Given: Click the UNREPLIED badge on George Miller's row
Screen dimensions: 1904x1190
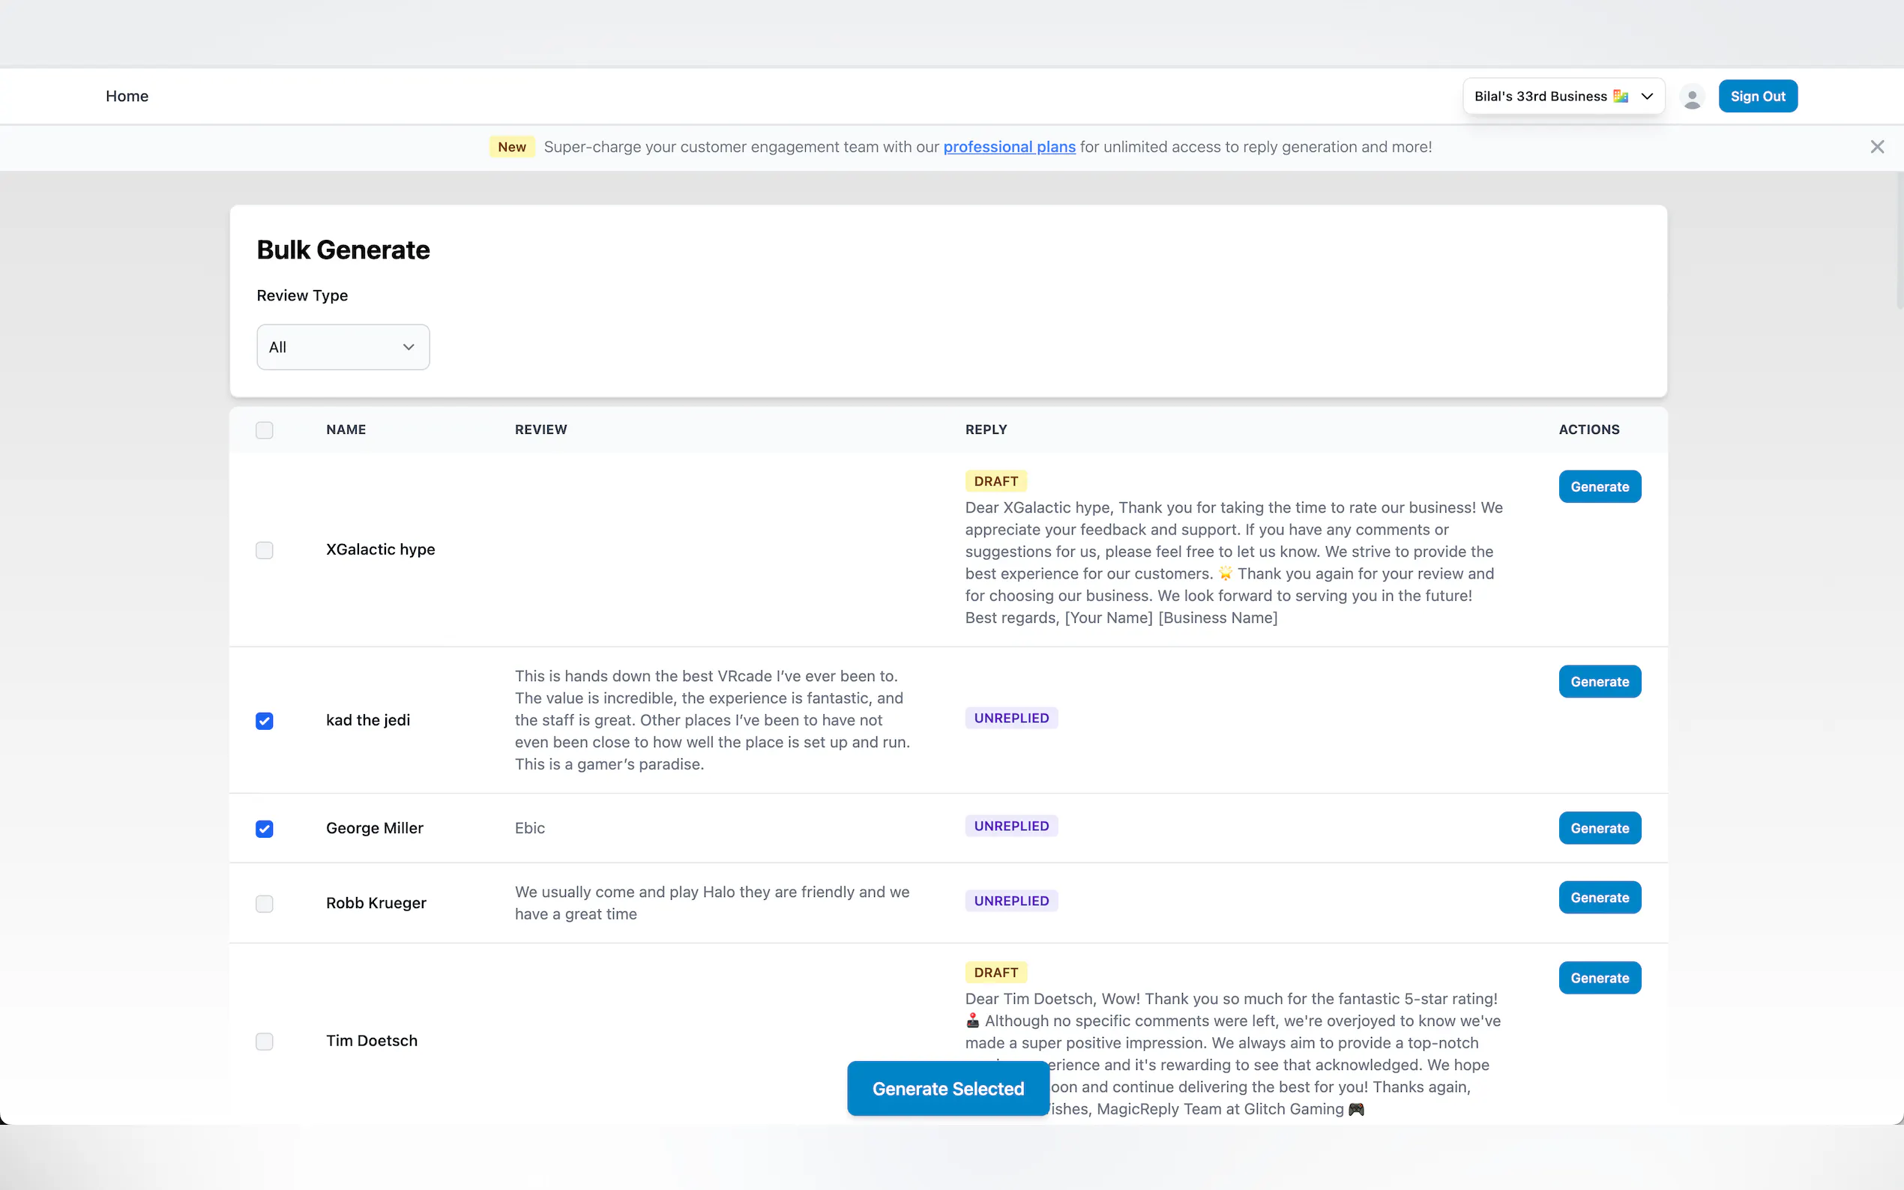Looking at the screenshot, I should tap(1010, 826).
